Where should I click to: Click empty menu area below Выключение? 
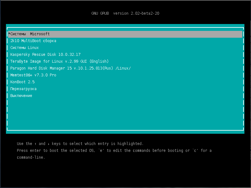point(125,114)
